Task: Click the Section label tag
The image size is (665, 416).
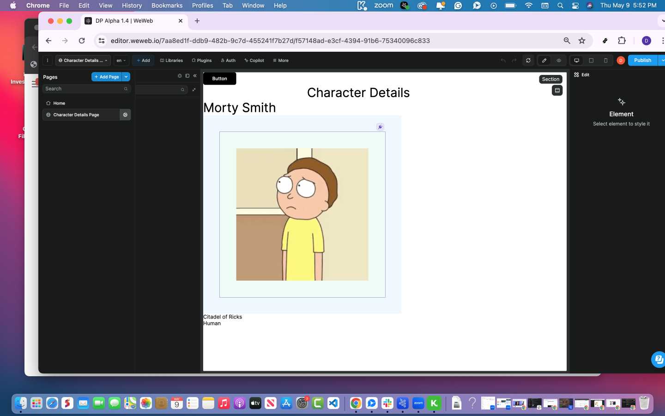Action: tap(550, 79)
